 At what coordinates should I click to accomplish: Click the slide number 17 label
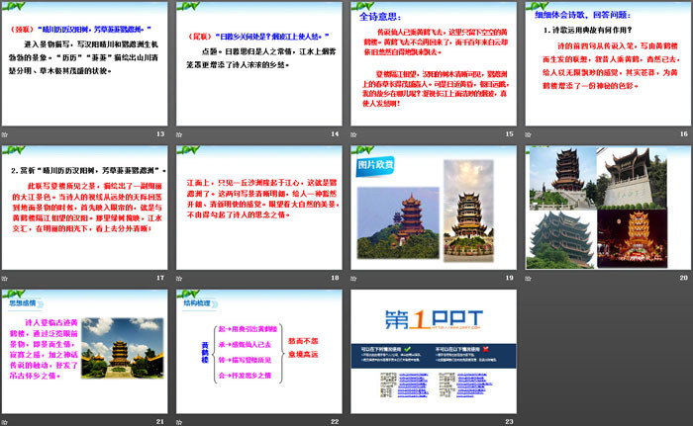point(160,278)
